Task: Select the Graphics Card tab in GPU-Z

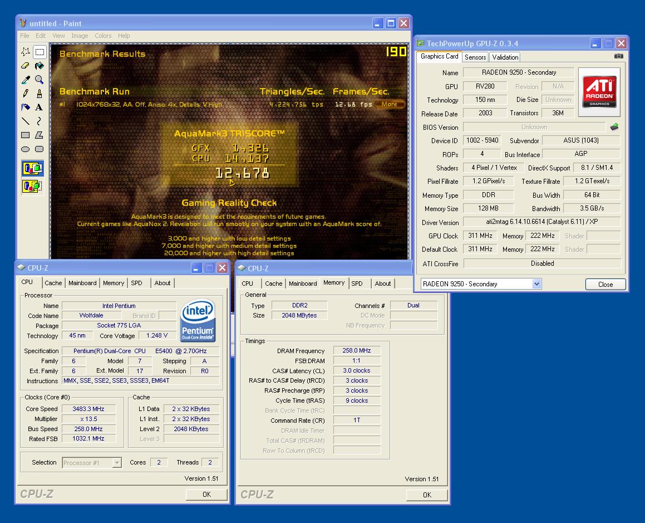Action: coord(439,56)
